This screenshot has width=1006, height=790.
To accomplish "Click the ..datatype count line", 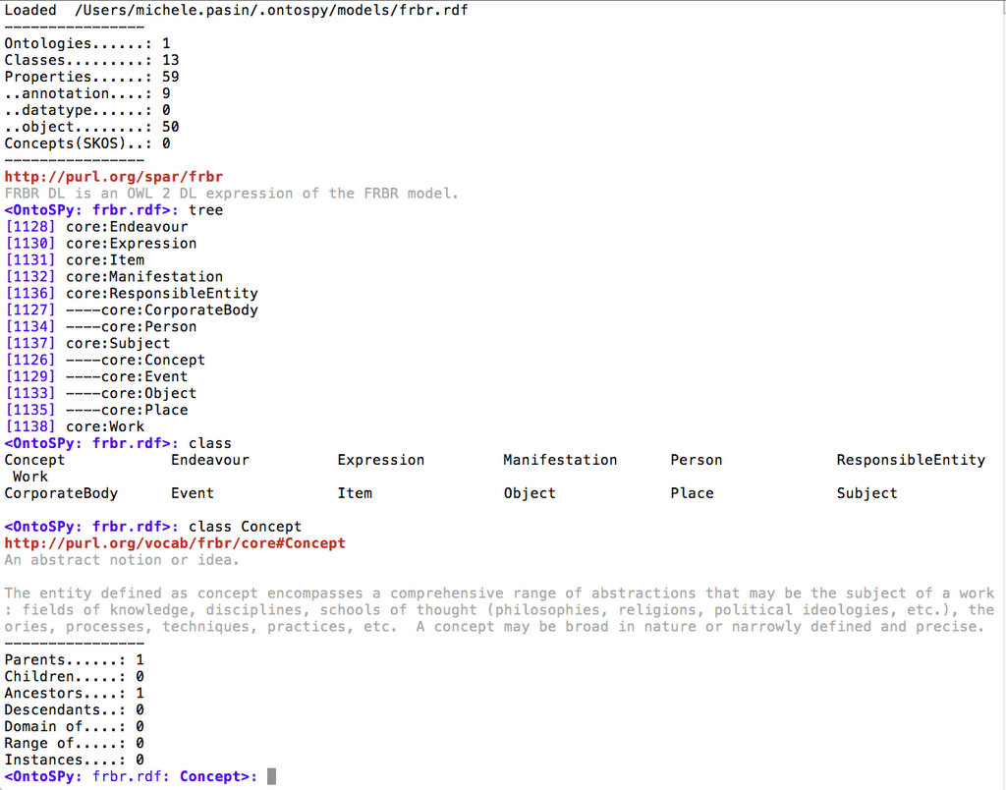I will pos(87,110).
